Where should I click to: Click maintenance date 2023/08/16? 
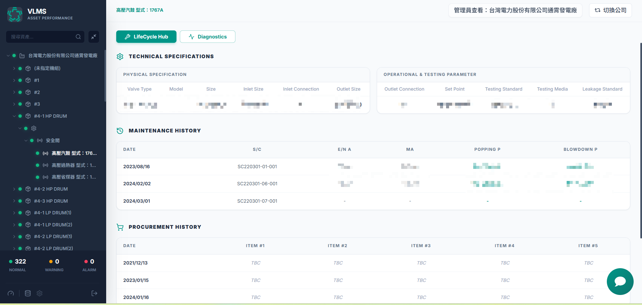[x=136, y=167]
